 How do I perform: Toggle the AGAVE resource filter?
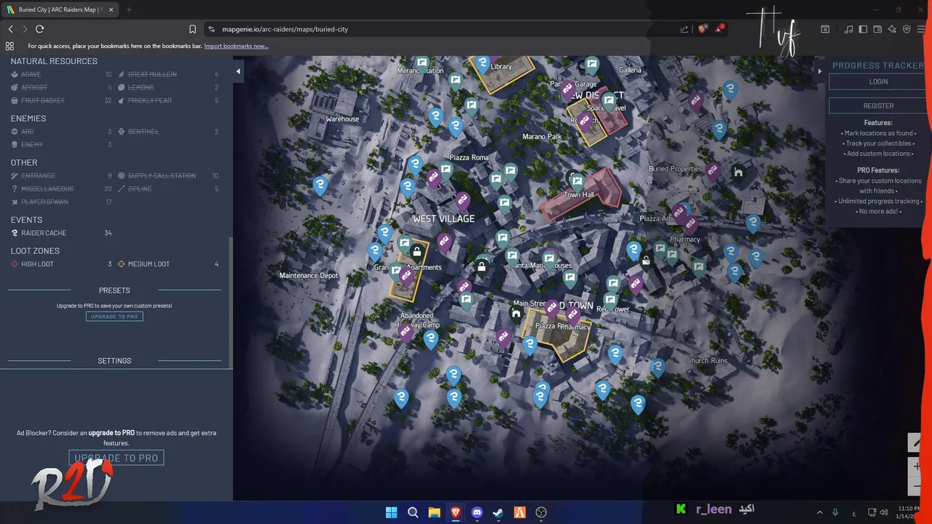tap(61, 74)
